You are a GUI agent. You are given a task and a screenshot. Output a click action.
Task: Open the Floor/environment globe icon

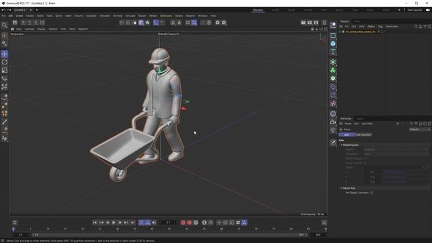333,113
